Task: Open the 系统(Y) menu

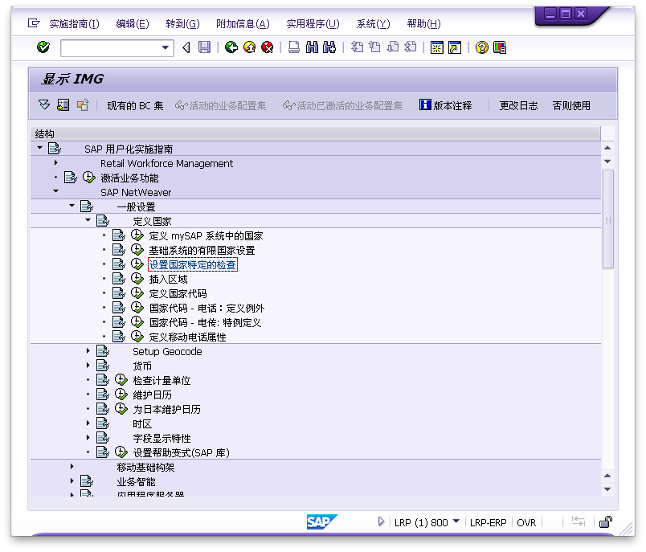Action: [373, 24]
